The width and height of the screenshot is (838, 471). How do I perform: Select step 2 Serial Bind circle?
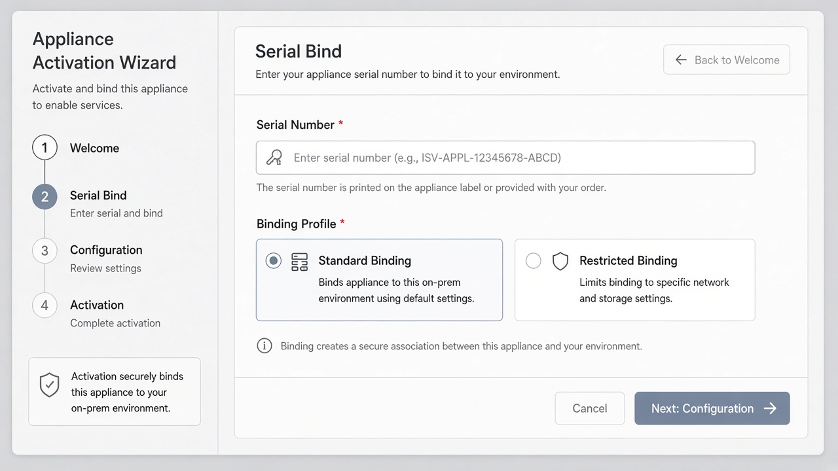[45, 196]
